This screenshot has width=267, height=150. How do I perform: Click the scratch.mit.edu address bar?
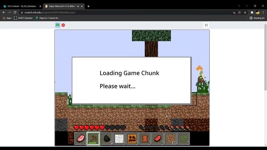[126, 12]
